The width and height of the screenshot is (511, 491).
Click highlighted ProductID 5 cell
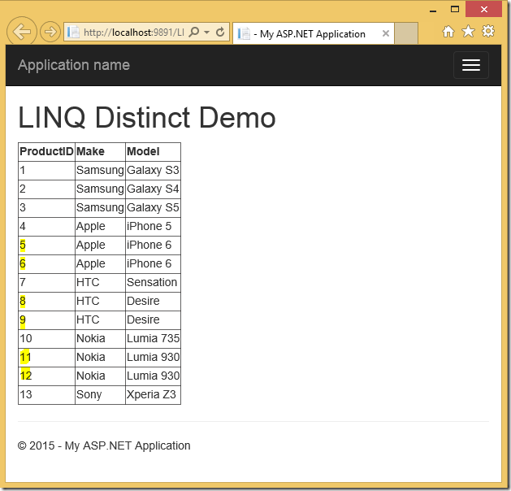[46, 245]
